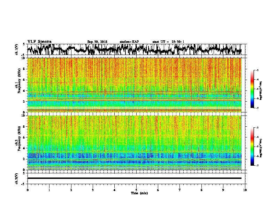Click the time axis tick label "7"
Image resolution: width=276 pixels, height=213 pixels.
coord(180,190)
